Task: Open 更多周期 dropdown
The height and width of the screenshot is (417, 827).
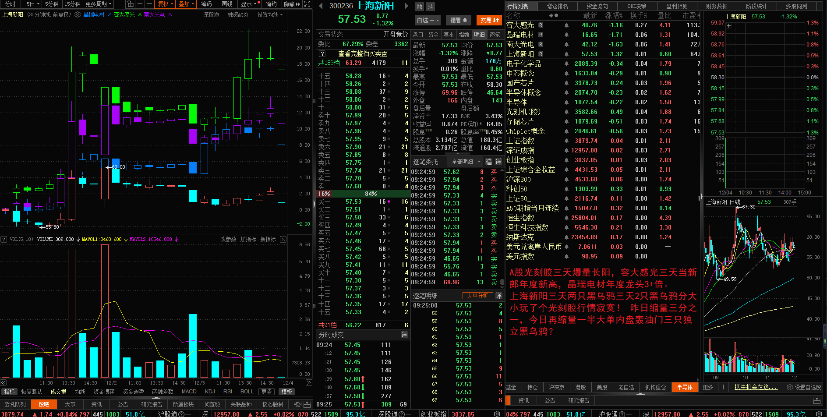Action: tap(99, 4)
